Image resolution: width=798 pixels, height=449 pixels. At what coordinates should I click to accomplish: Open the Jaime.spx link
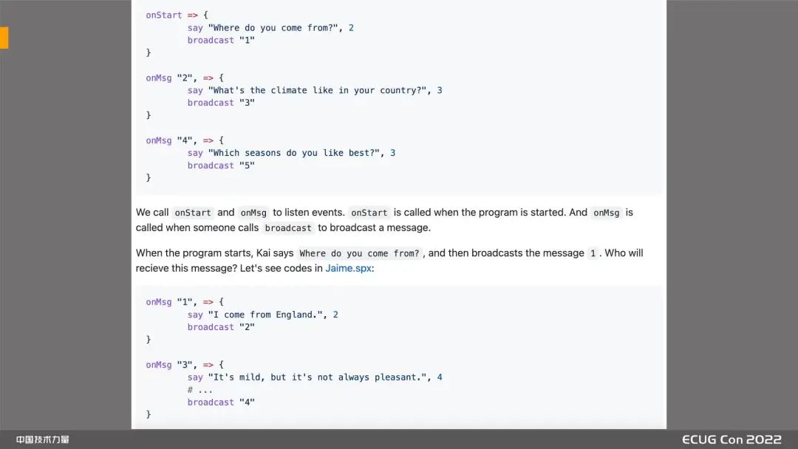[x=349, y=268]
